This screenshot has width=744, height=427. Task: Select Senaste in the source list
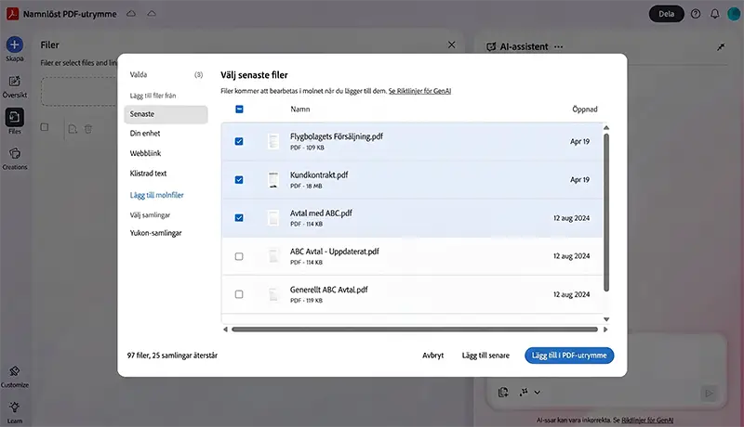click(x=166, y=114)
